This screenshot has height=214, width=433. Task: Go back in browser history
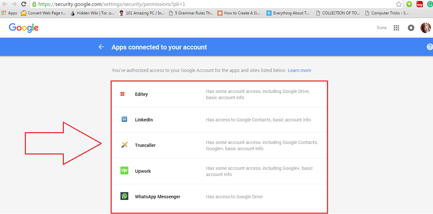point(5,4)
